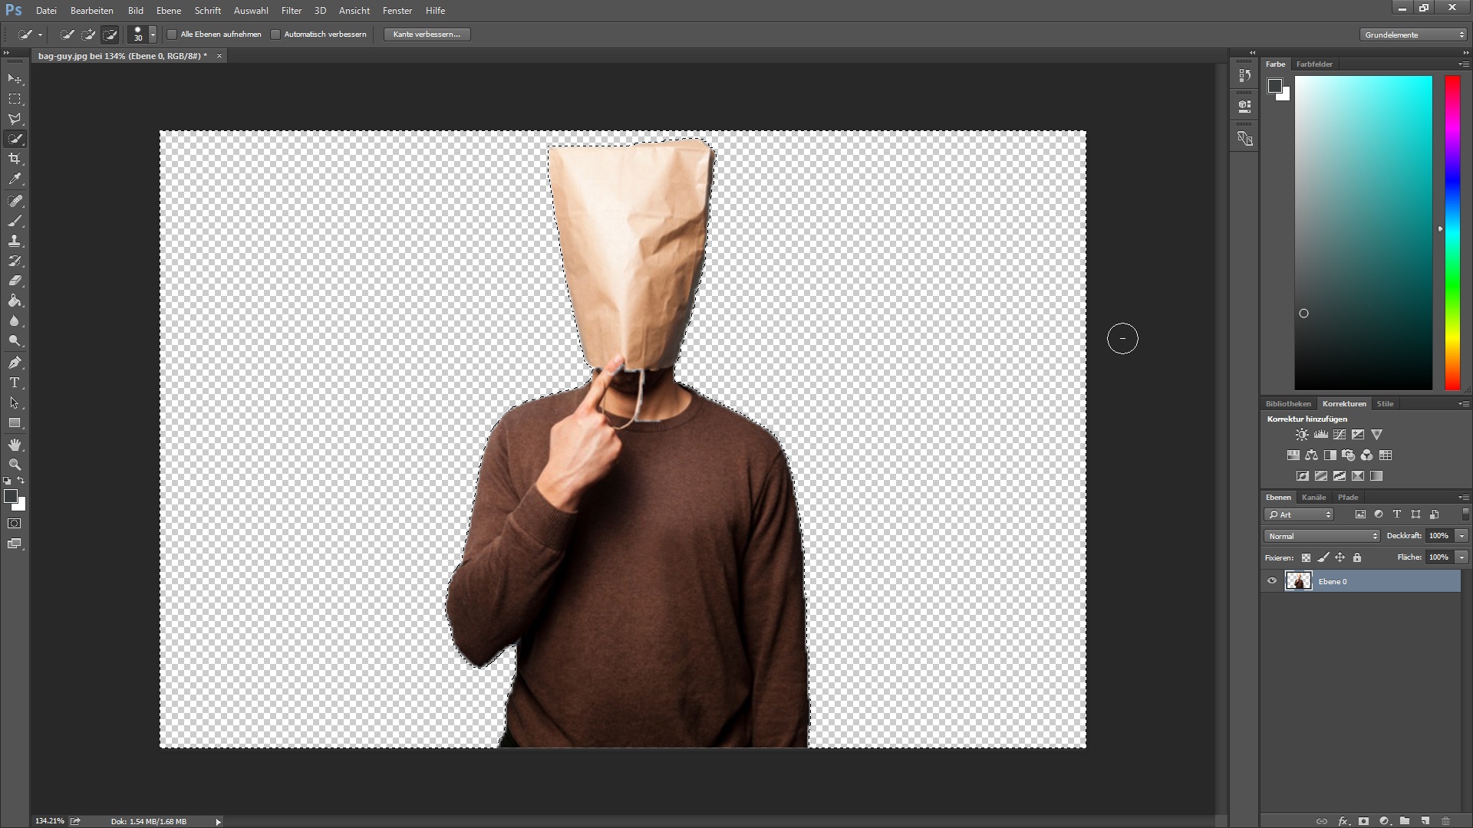1473x828 pixels.
Task: Select the Lasso tool
Action: pos(15,119)
